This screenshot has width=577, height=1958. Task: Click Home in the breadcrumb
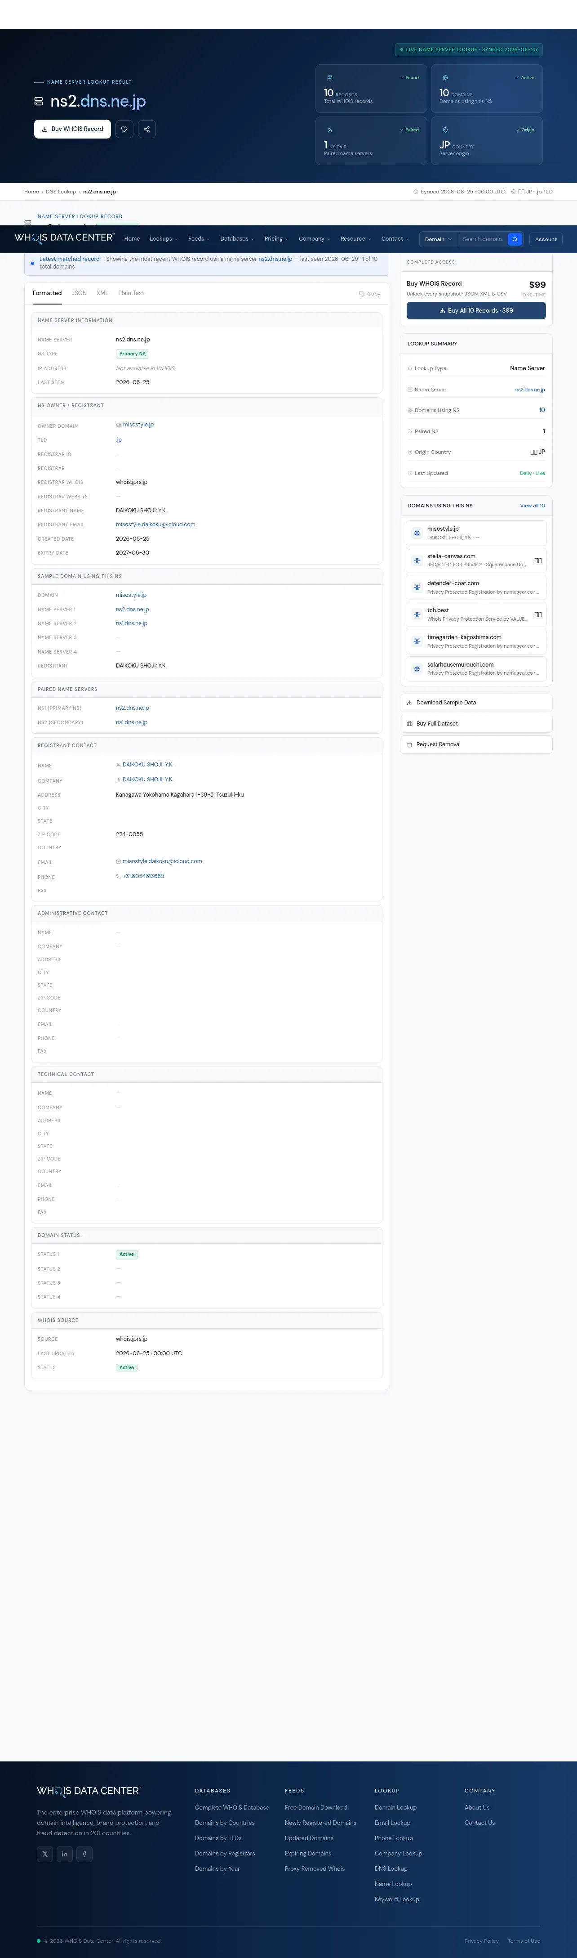point(31,192)
